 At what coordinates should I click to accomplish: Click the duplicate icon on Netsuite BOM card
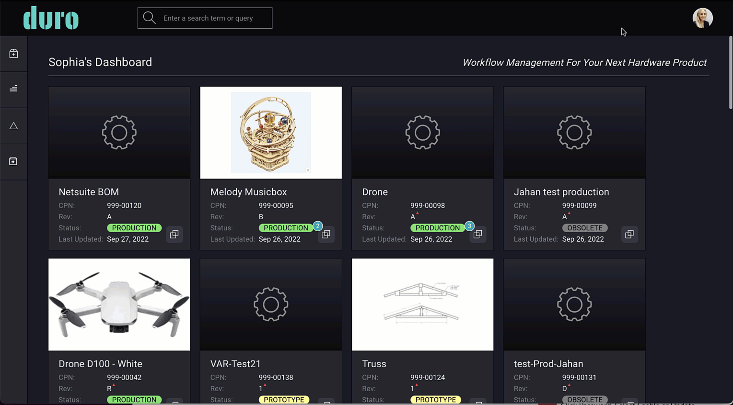coord(174,234)
